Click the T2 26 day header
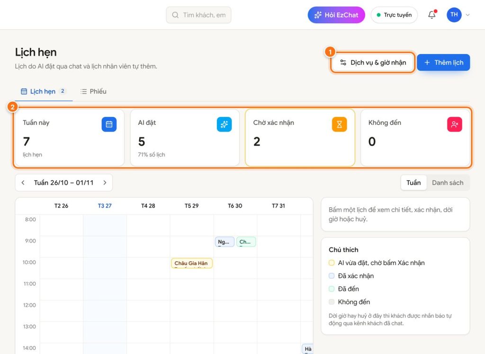The width and height of the screenshot is (485, 354). pyautogui.click(x=61, y=206)
